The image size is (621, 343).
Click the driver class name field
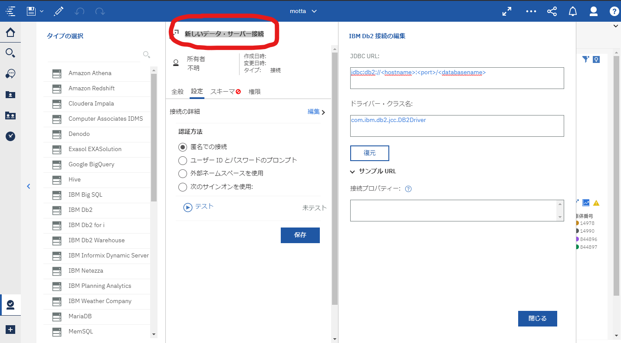coord(457,126)
